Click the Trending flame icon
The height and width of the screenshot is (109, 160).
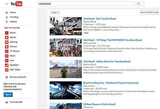point(7,17)
